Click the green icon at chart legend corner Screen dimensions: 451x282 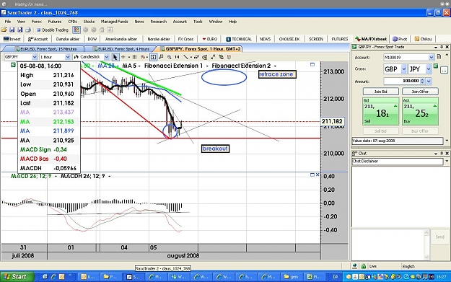click(13, 65)
